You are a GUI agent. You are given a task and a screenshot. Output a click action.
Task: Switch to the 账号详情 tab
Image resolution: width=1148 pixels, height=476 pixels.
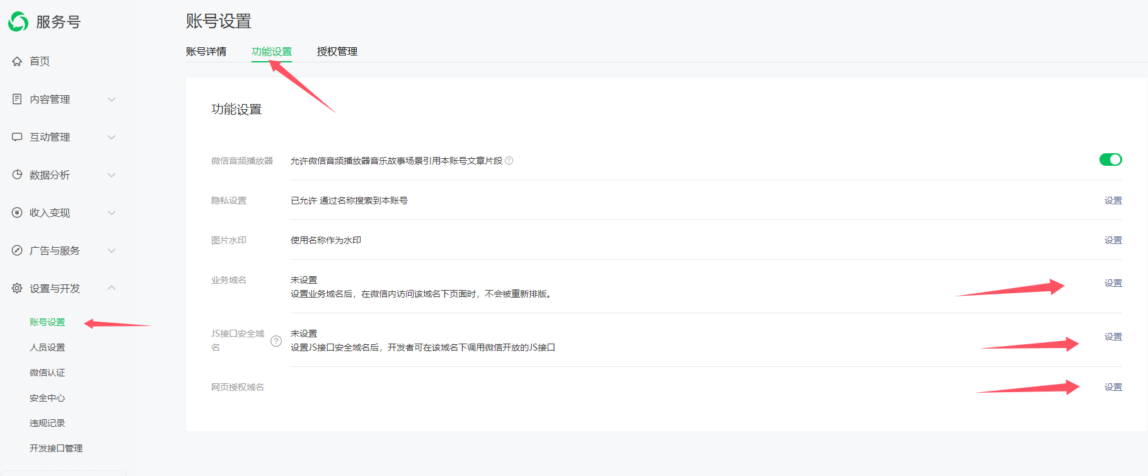click(x=206, y=52)
